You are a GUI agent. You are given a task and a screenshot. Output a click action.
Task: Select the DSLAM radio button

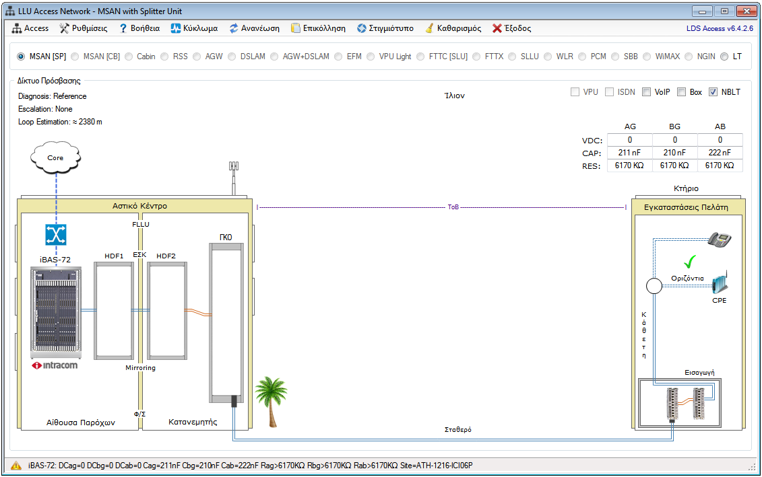(232, 57)
